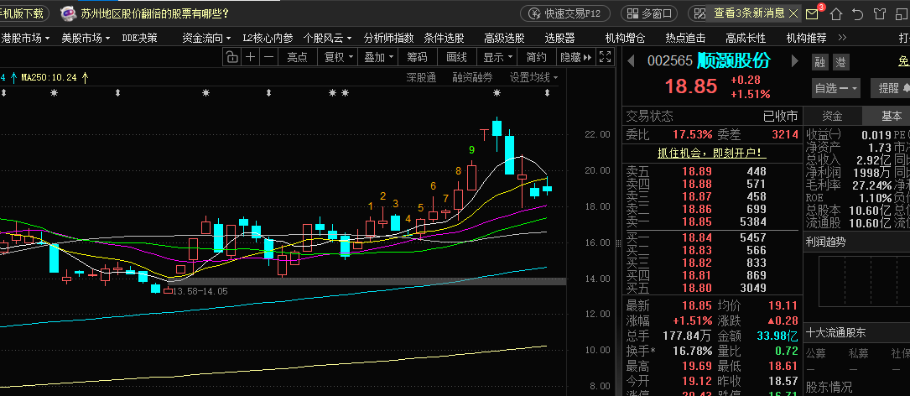Image resolution: width=910 pixels, height=396 pixels.
Task: Close the new message notification
Action: pyautogui.click(x=794, y=13)
